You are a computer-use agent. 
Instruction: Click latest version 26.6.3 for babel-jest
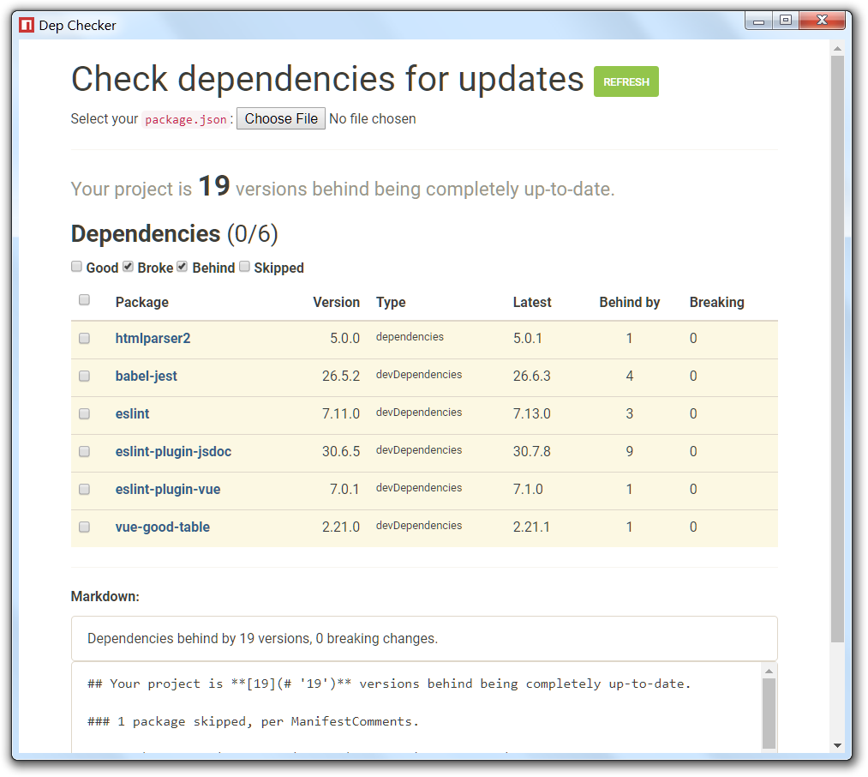(531, 376)
